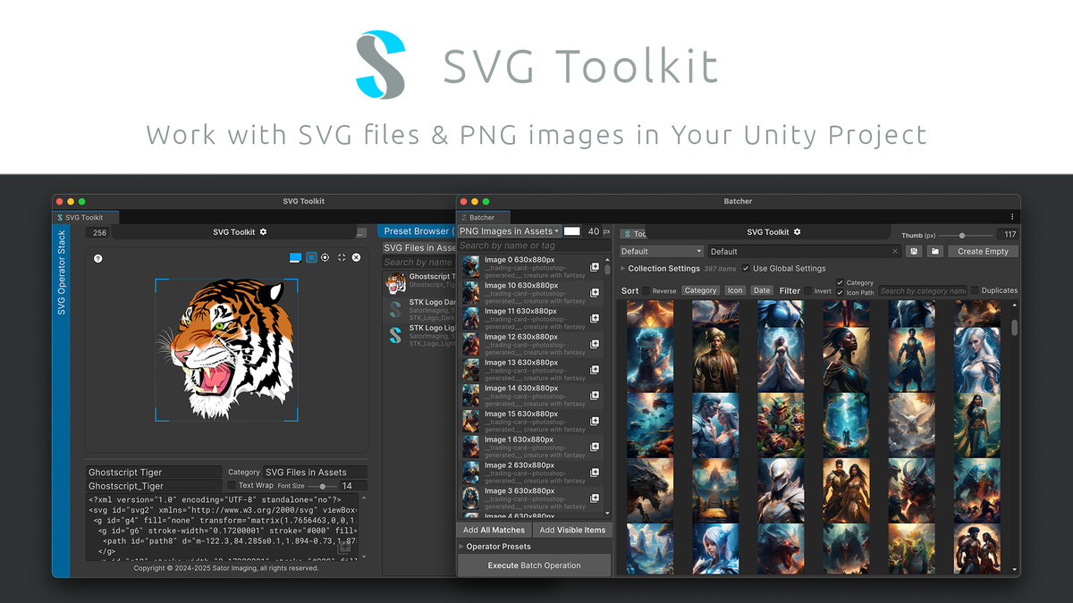Screen dimensions: 1073x603
Task: Select the STK Logo Dark preset
Action: coord(420,309)
